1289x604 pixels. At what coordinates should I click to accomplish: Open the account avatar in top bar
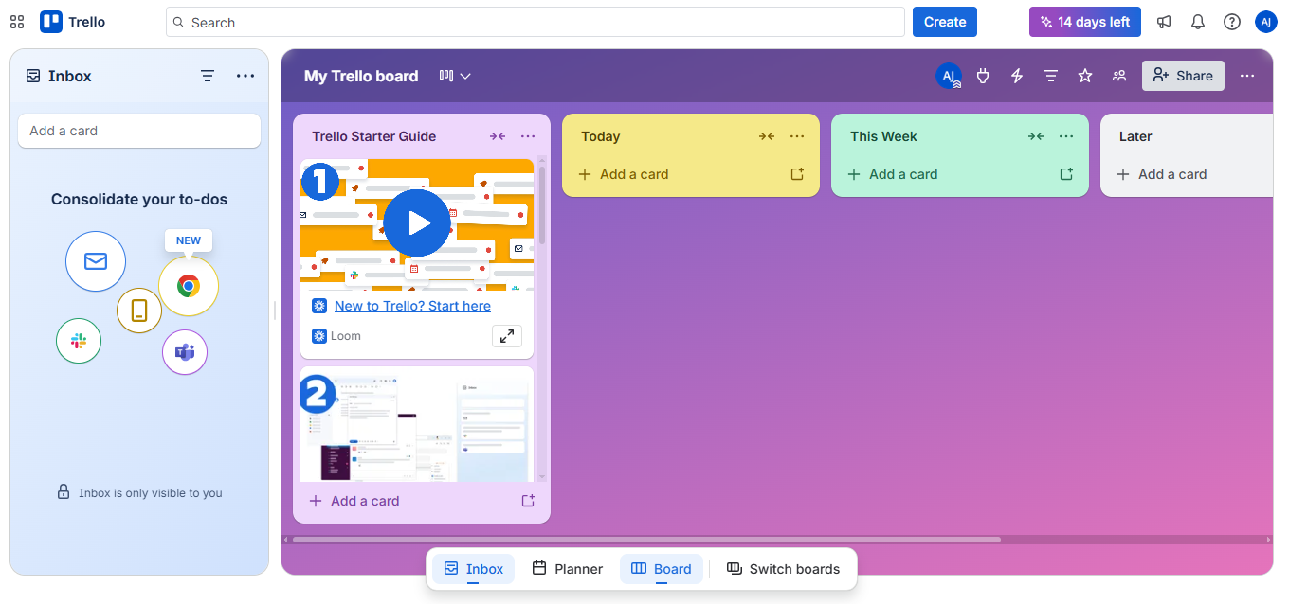tap(1266, 22)
